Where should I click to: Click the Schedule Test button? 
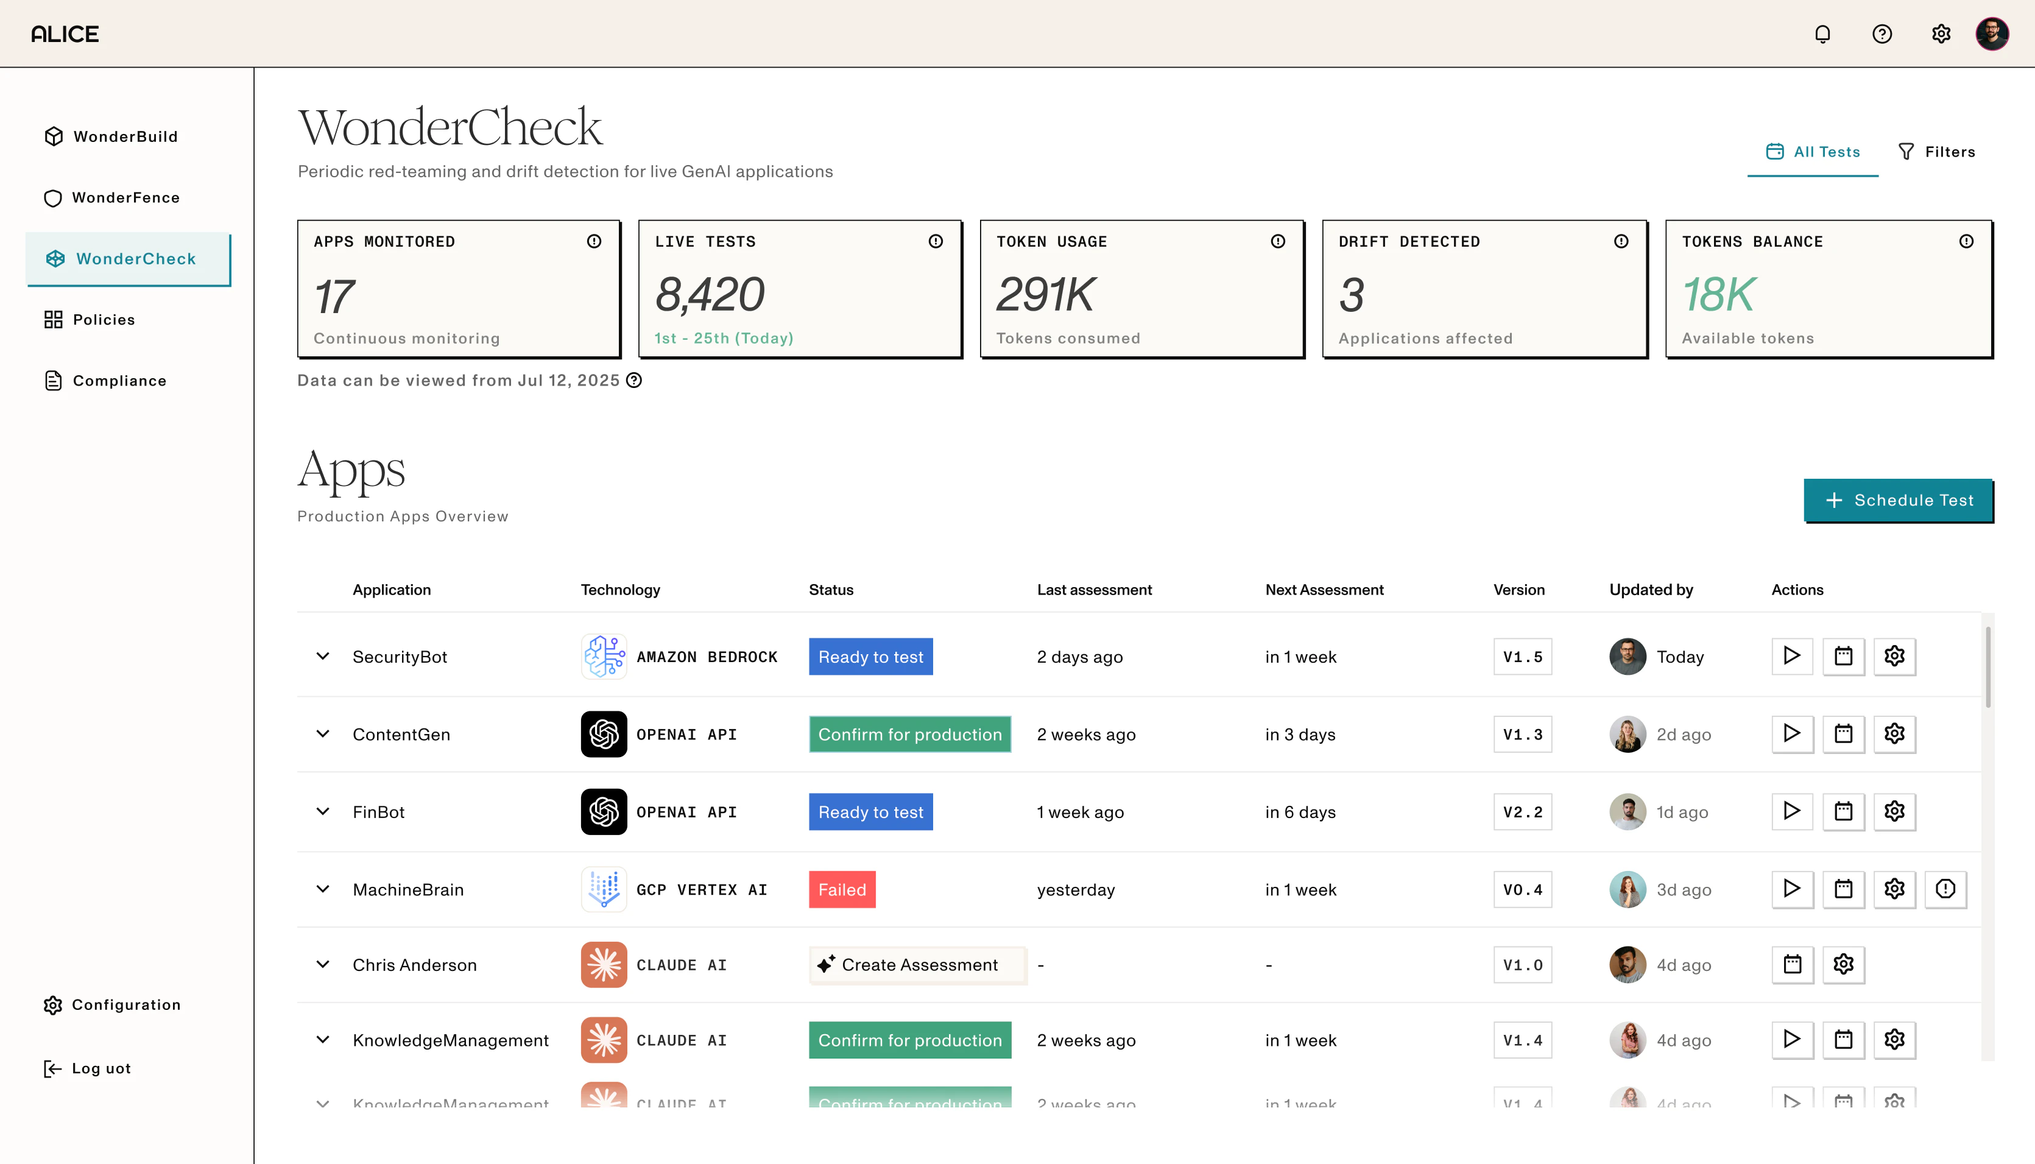pyautogui.click(x=1897, y=501)
